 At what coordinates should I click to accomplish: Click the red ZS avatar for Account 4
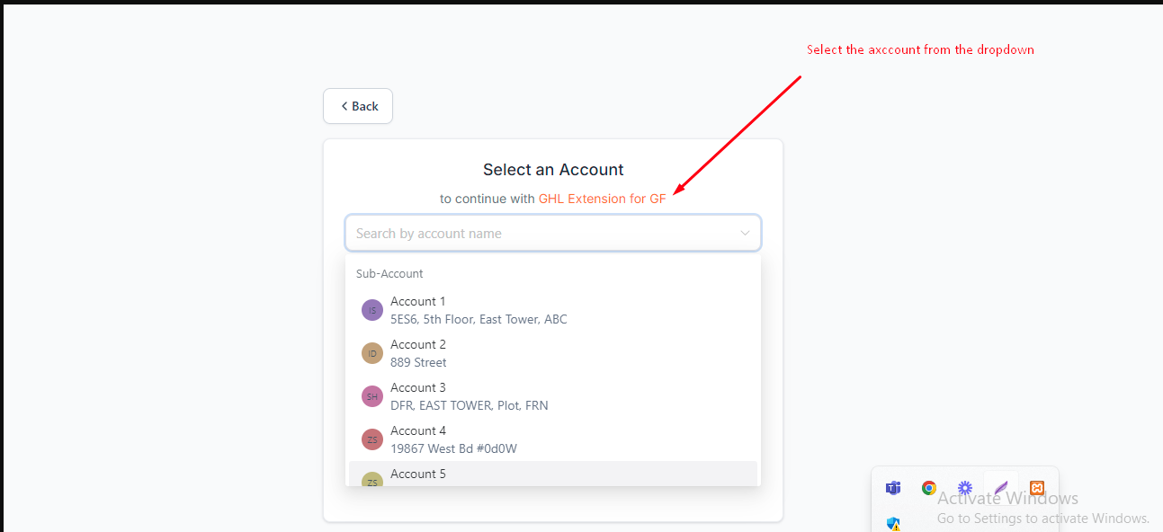tap(372, 439)
